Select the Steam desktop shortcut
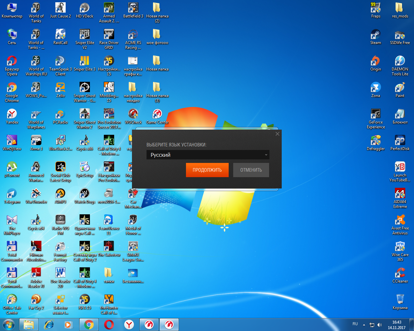 pyautogui.click(x=376, y=37)
